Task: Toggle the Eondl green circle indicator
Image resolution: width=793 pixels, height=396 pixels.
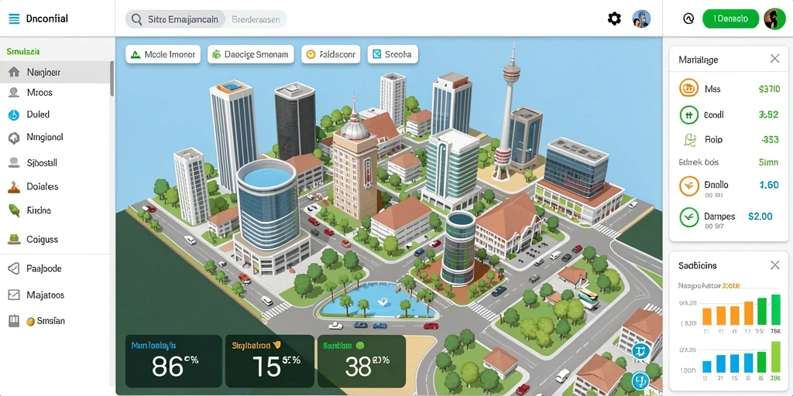Action: click(x=688, y=114)
